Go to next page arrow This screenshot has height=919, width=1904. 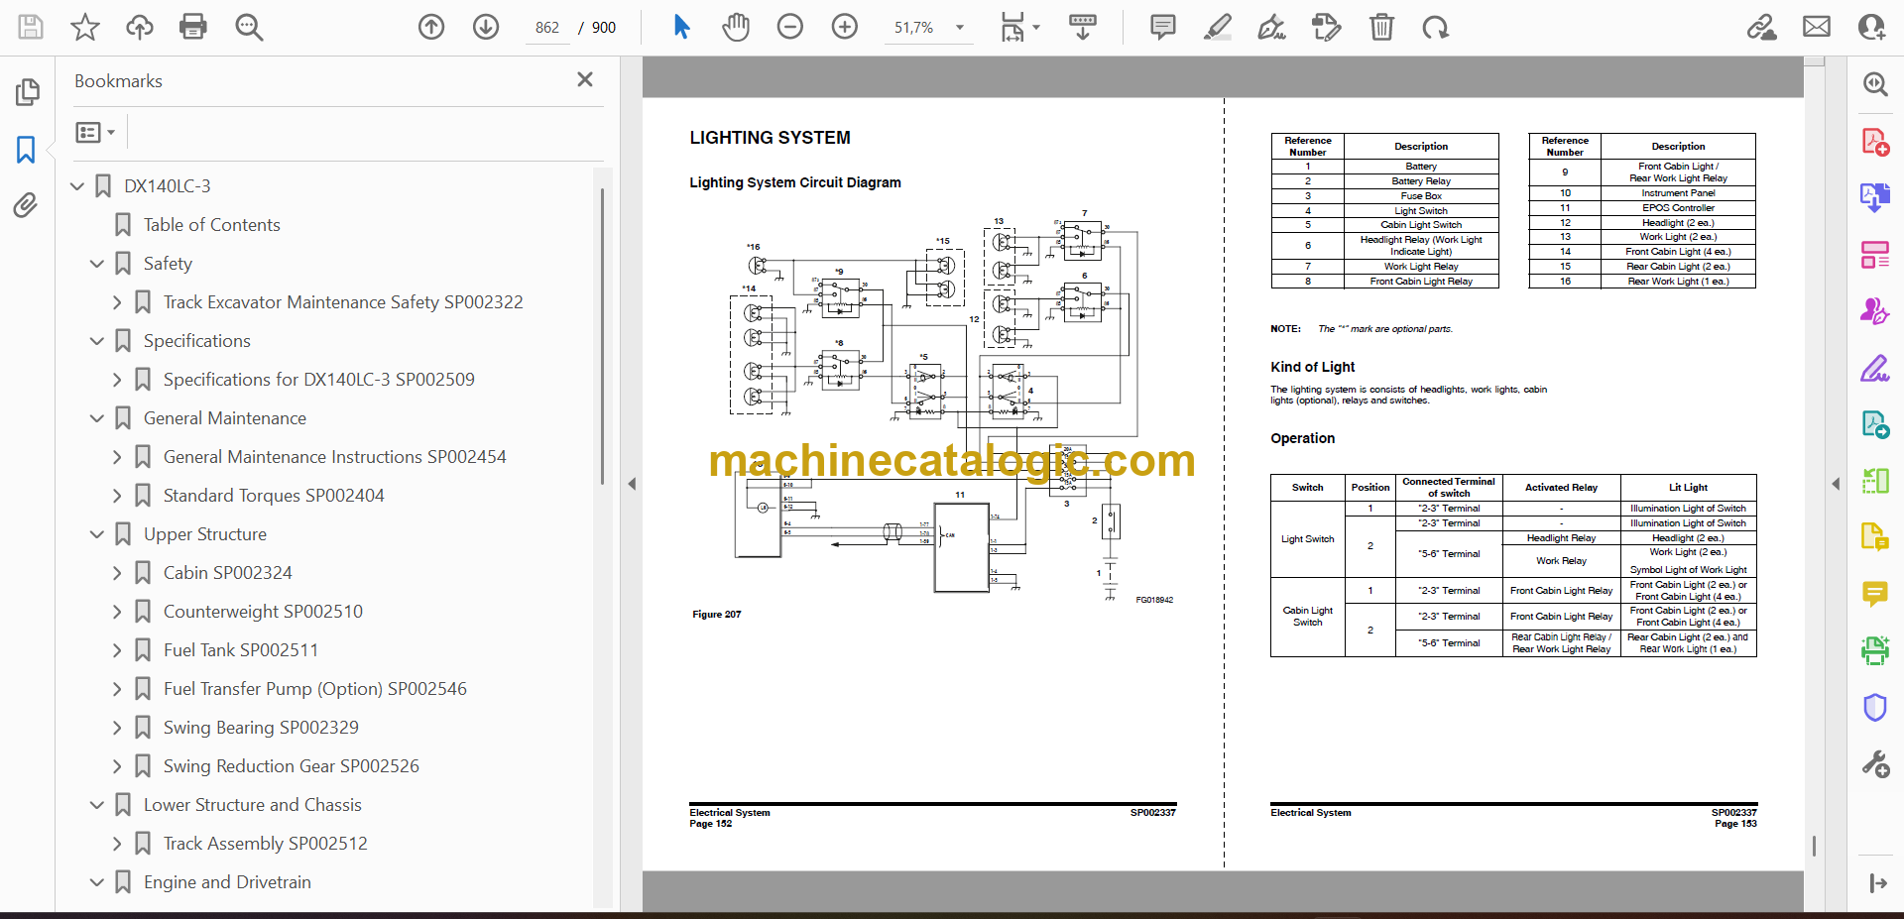[486, 27]
